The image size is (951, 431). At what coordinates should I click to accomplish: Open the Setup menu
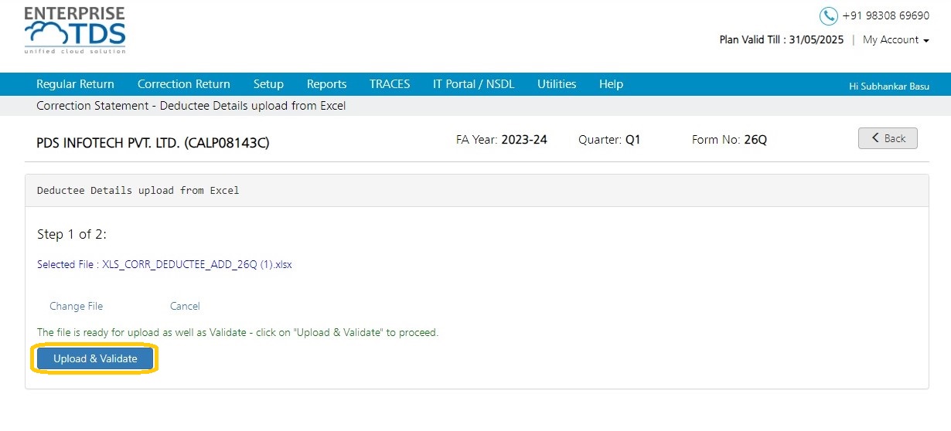pyautogui.click(x=268, y=84)
